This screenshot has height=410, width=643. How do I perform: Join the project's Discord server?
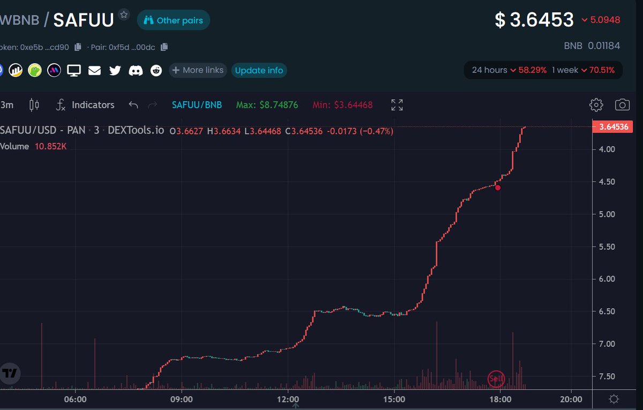pos(136,70)
